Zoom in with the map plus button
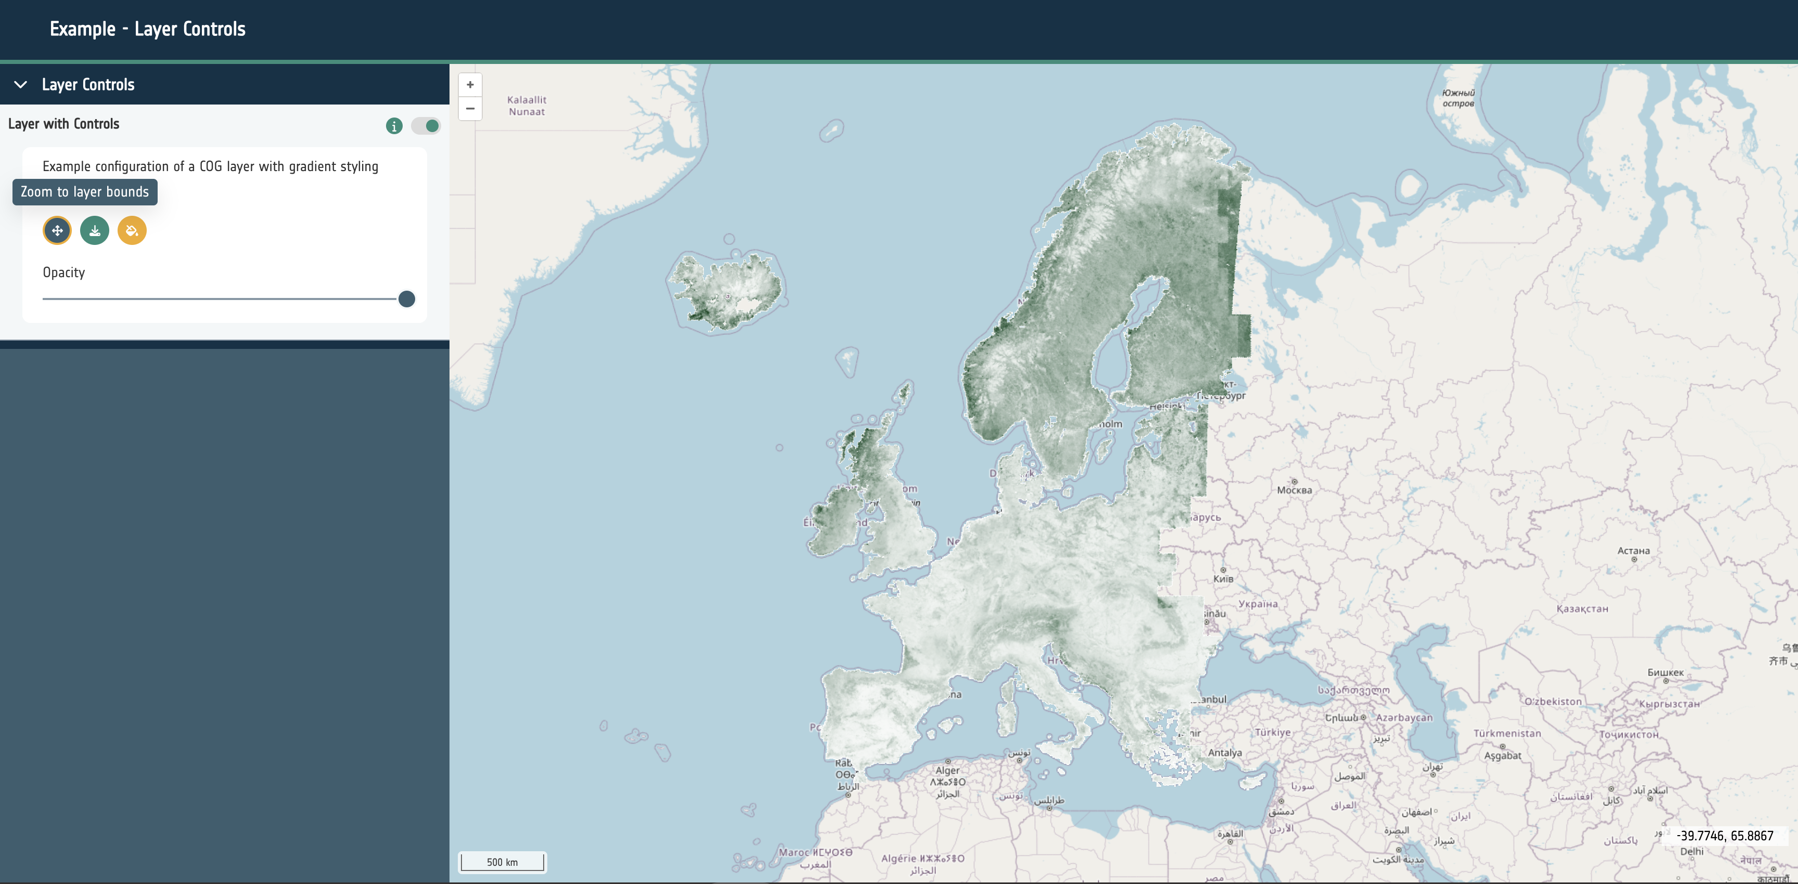The image size is (1798, 884). click(470, 84)
